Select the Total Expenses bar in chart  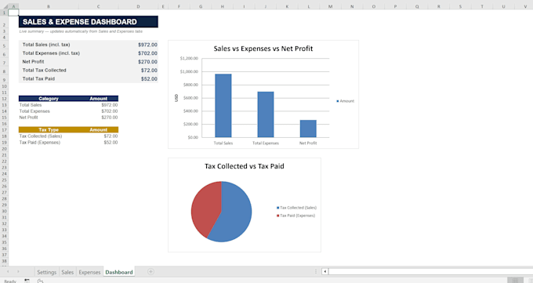266,114
